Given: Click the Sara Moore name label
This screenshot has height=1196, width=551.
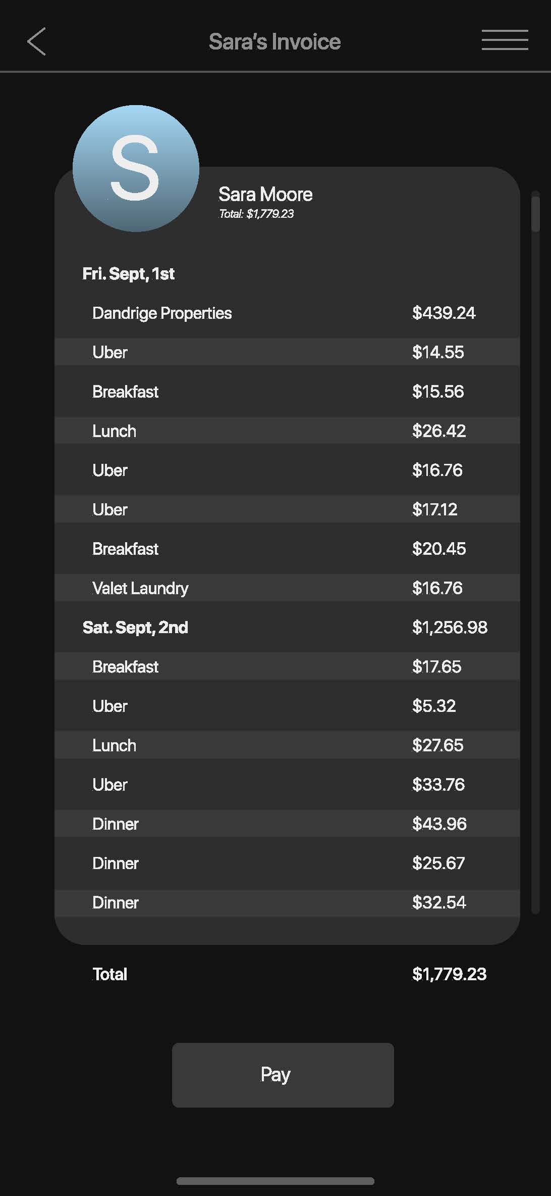Looking at the screenshot, I should pos(265,195).
